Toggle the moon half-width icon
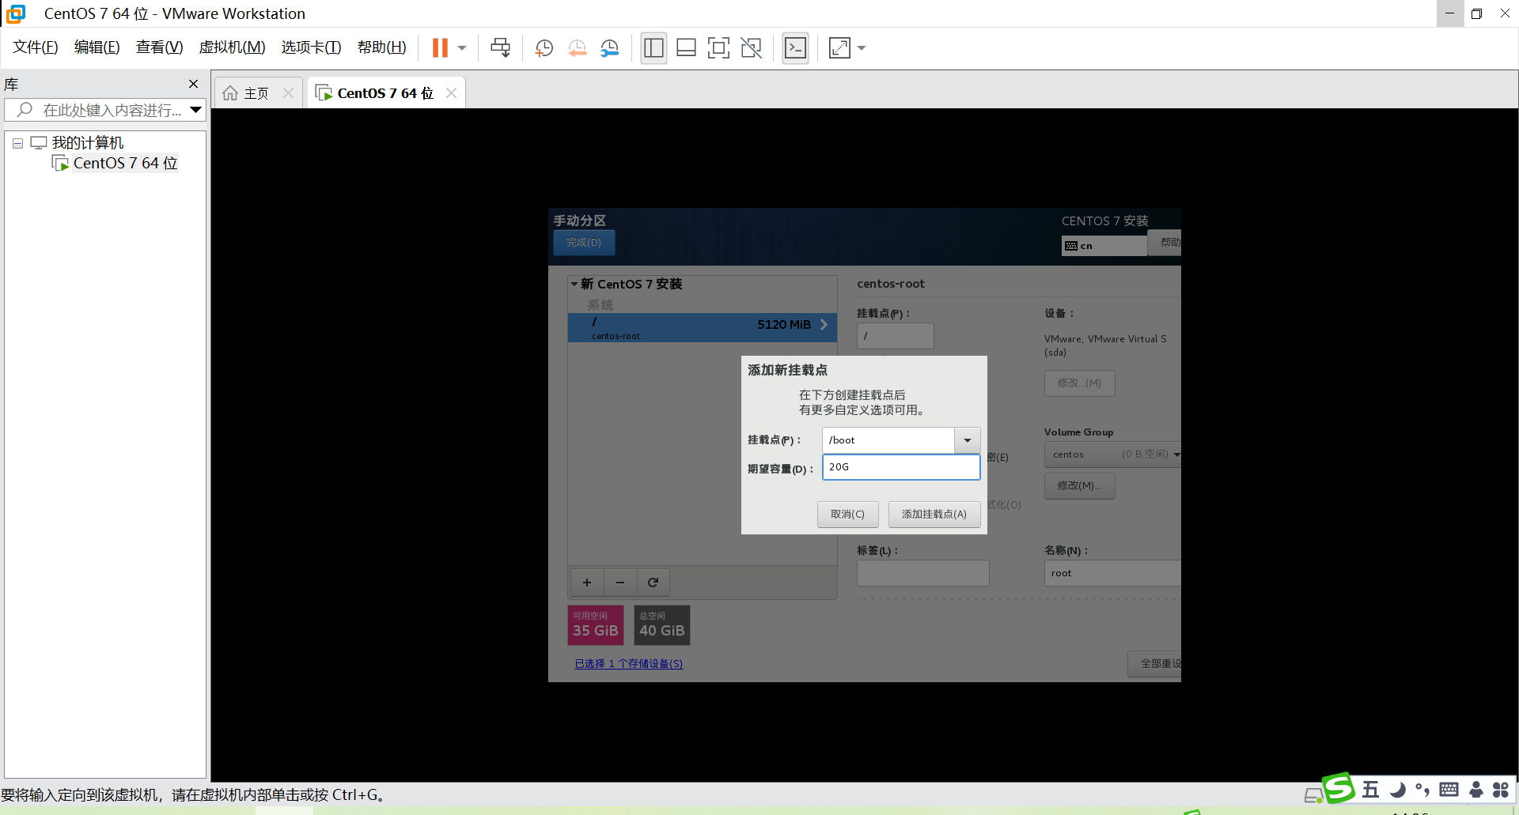This screenshot has width=1519, height=815. coord(1398,790)
